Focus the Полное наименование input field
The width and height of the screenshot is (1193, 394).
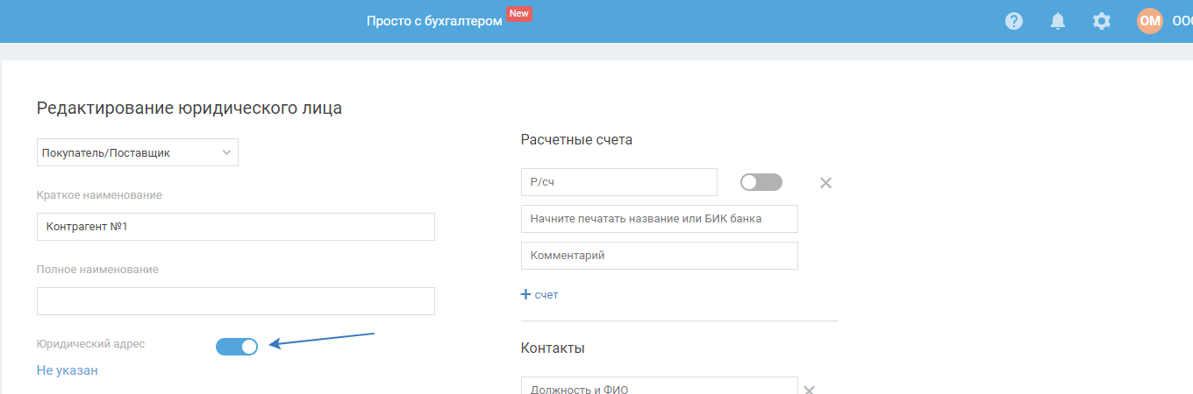point(236,301)
